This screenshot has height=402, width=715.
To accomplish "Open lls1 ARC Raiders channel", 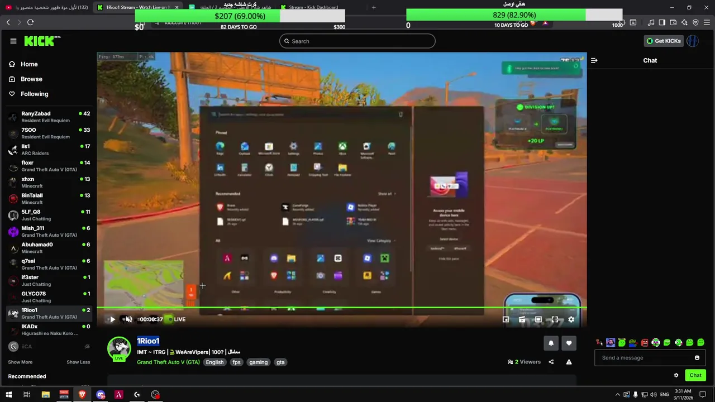I will pos(49,149).
